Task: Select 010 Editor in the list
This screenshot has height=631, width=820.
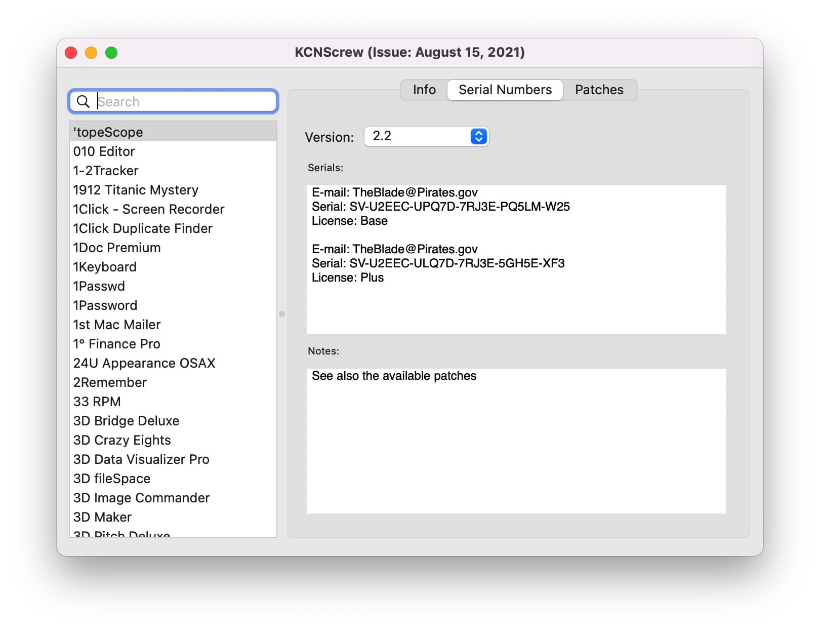Action: (173, 151)
